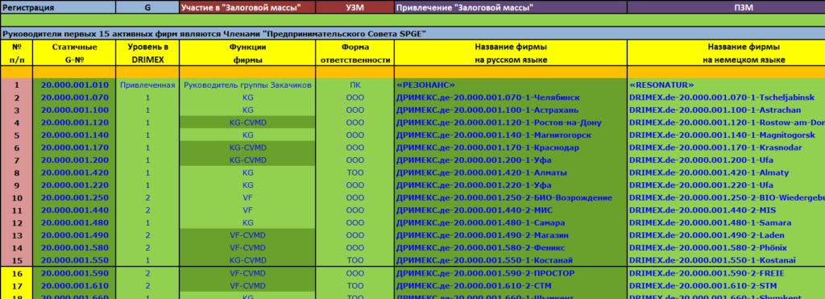Select Участие в "Залоговой массы" header
Screen dimensions: 825x299
[248, 7]
